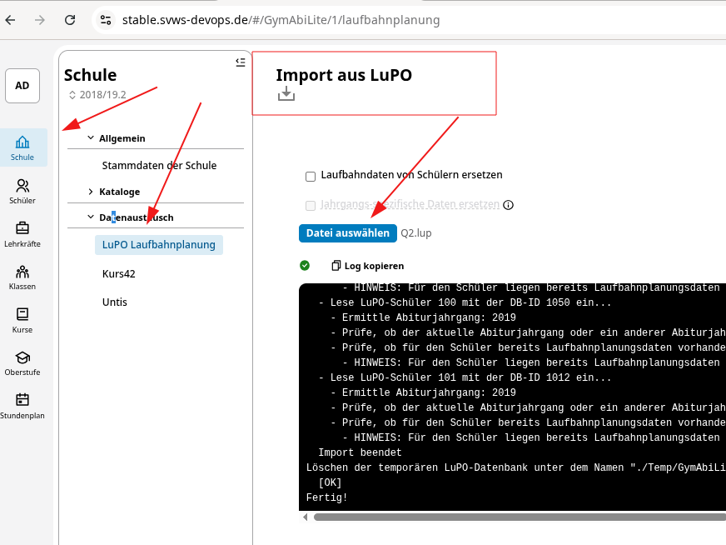
Task: Go to Lehrkräfte via briefcase icon
Action: tap(22, 233)
